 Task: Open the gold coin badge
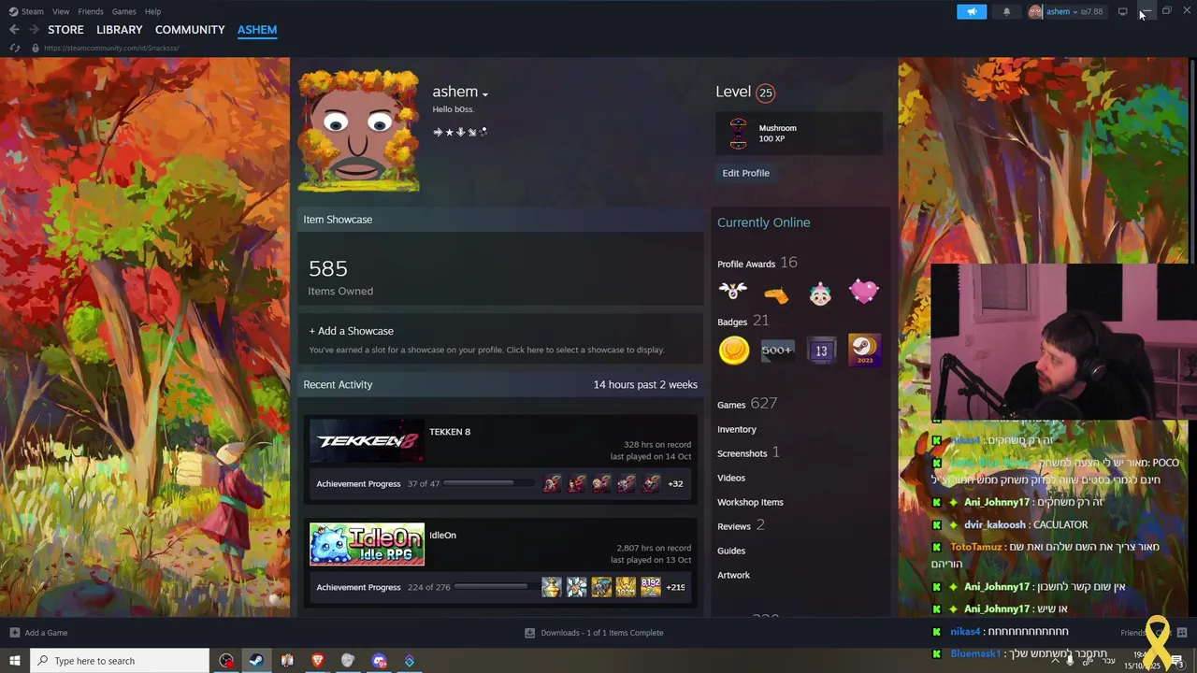734,351
